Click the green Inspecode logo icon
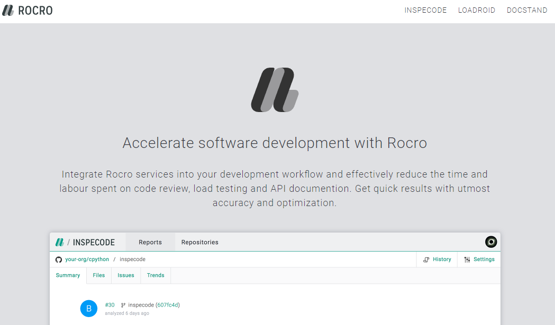Screen dimensions: 555x325 59,242
